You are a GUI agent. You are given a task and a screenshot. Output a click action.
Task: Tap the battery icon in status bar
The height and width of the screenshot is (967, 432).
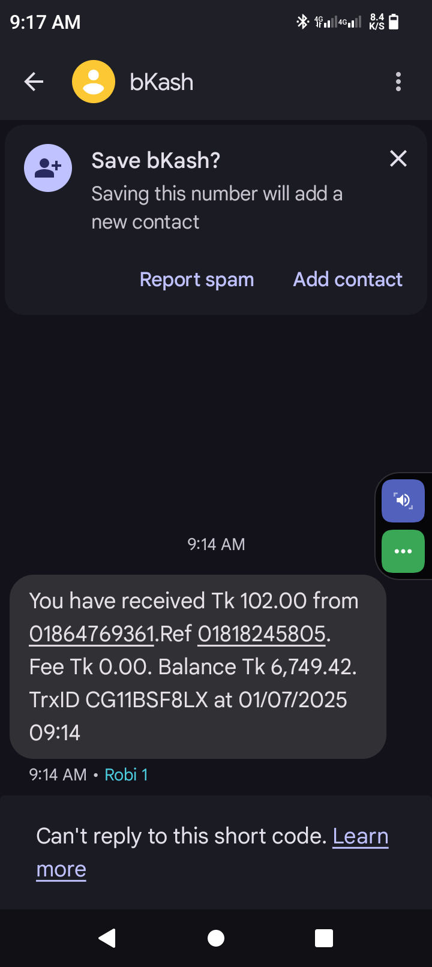pyautogui.click(x=394, y=22)
